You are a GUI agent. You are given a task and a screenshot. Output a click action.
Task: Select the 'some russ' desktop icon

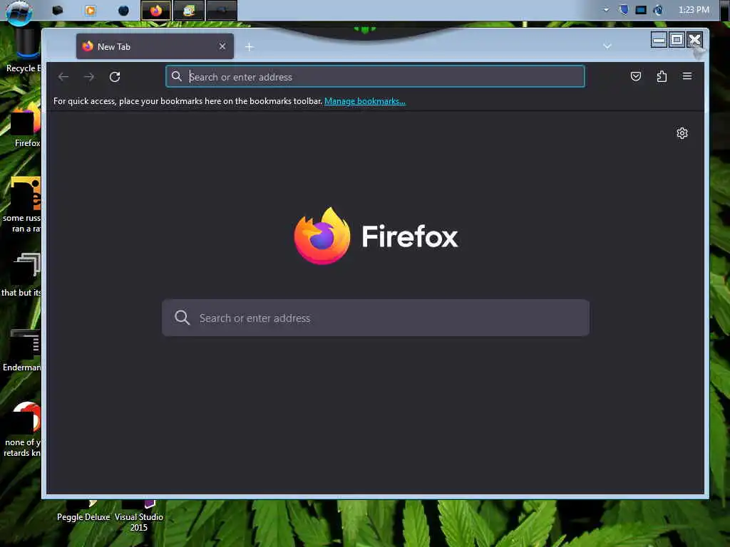(x=22, y=204)
